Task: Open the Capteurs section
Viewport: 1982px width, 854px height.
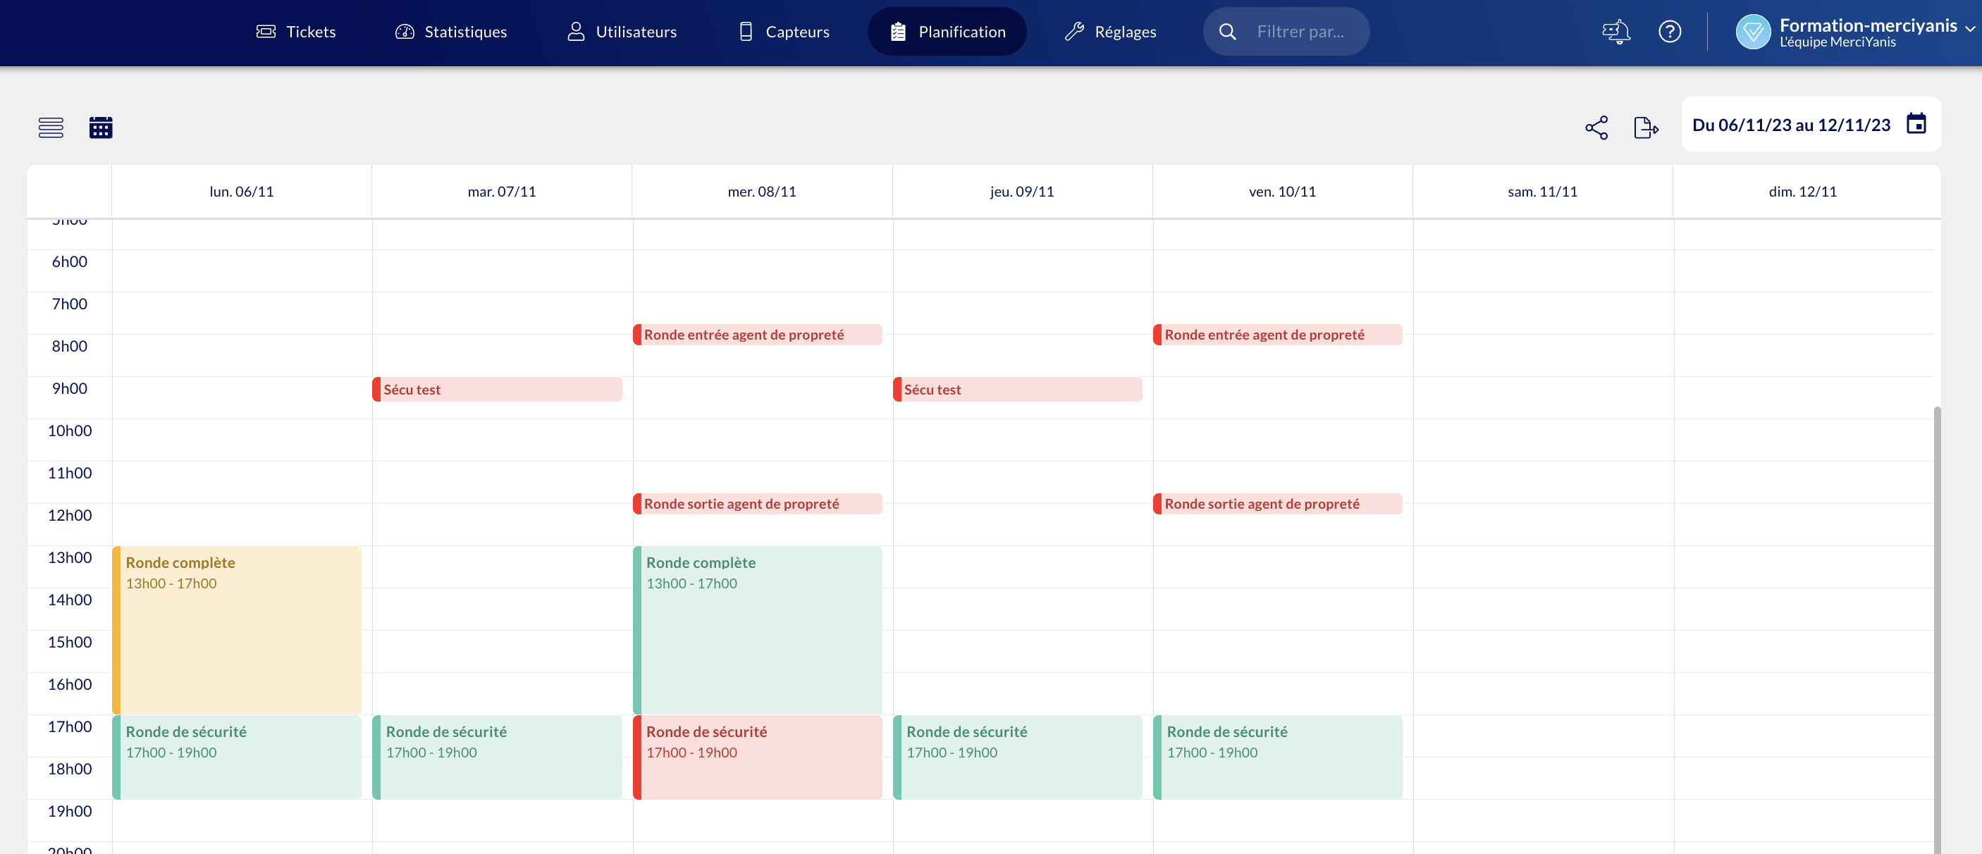Action: point(784,32)
